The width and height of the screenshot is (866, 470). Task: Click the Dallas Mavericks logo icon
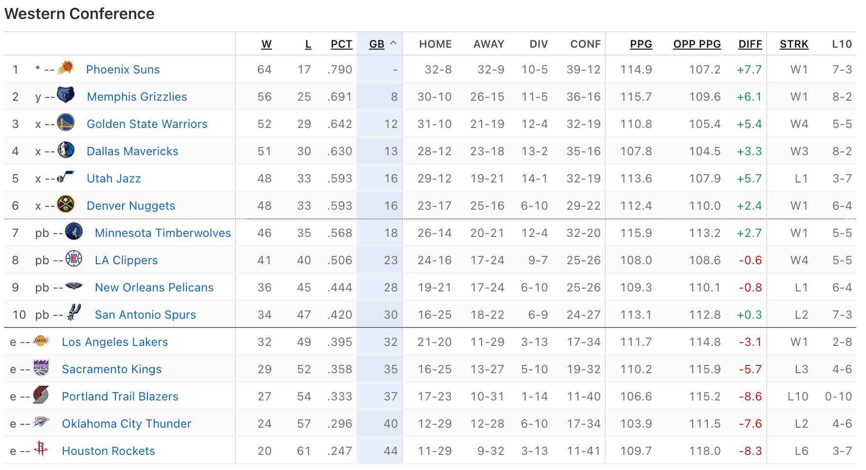coord(66,149)
